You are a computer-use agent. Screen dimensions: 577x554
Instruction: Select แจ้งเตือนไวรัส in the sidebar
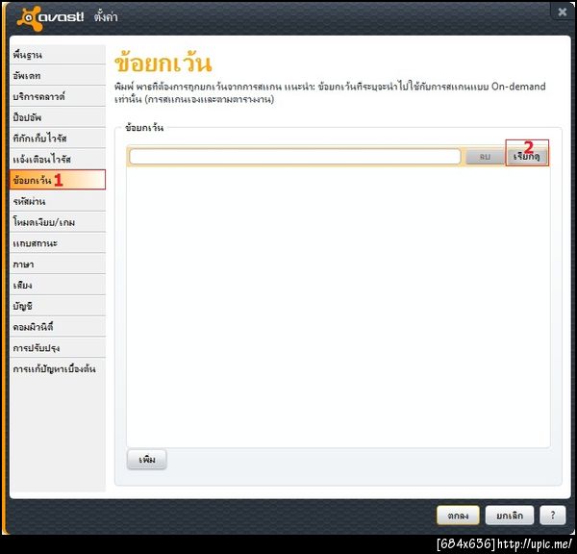click(58, 160)
